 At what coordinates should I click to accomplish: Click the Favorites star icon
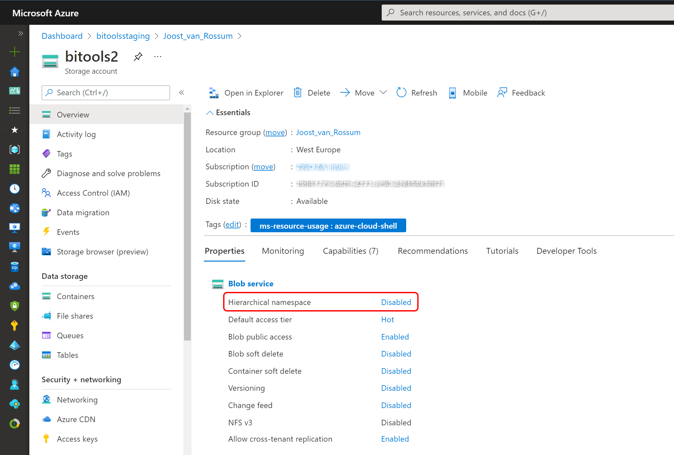pyautogui.click(x=15, y=130)
